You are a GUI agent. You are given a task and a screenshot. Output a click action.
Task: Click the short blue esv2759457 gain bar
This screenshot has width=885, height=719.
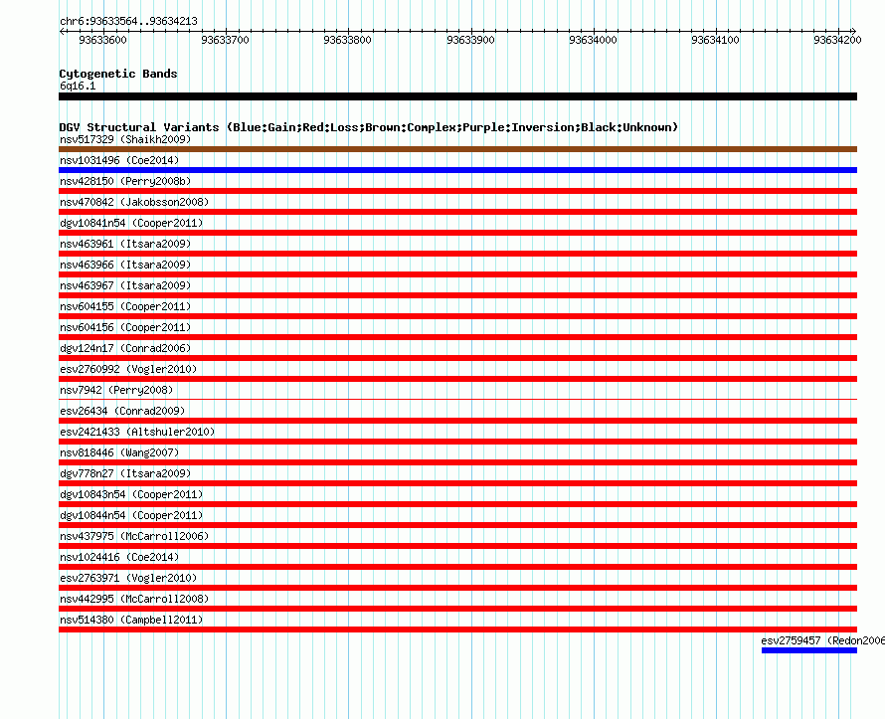pyautogui.click(x=809, y=650)
